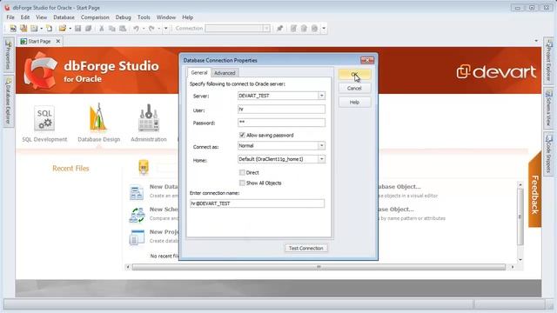Click the Start Page vertical scrollbar
This screenshot has width=557, height=313.
pyautogui.click(x=520, y=216)
